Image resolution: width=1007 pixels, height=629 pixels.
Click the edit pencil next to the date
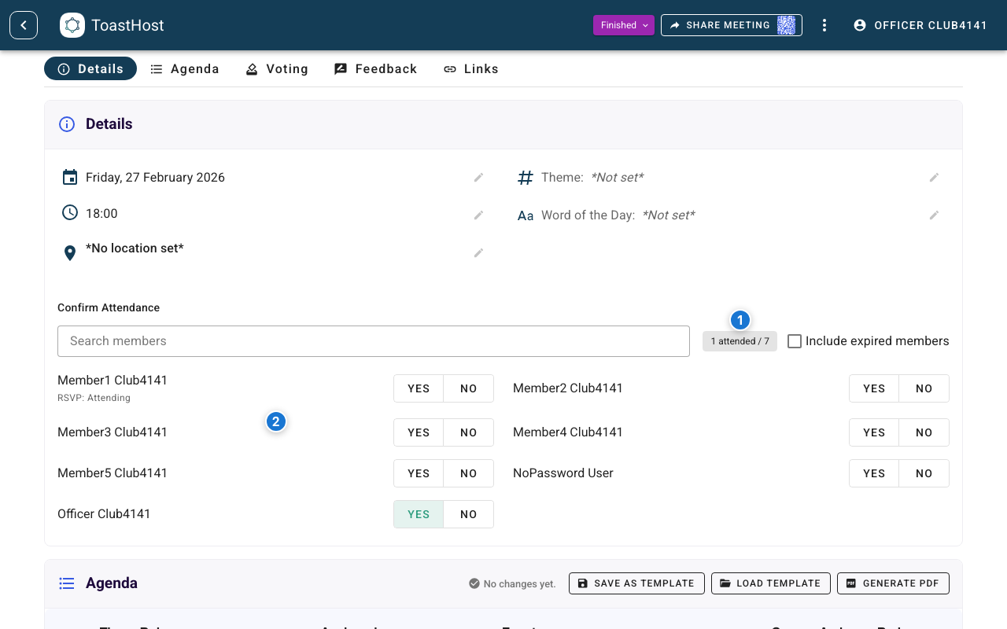[x=478, y=178]
